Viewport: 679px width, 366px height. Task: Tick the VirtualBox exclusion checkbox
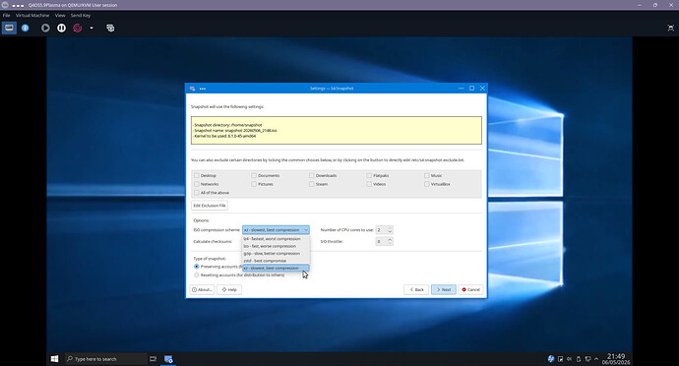(426, 184)
